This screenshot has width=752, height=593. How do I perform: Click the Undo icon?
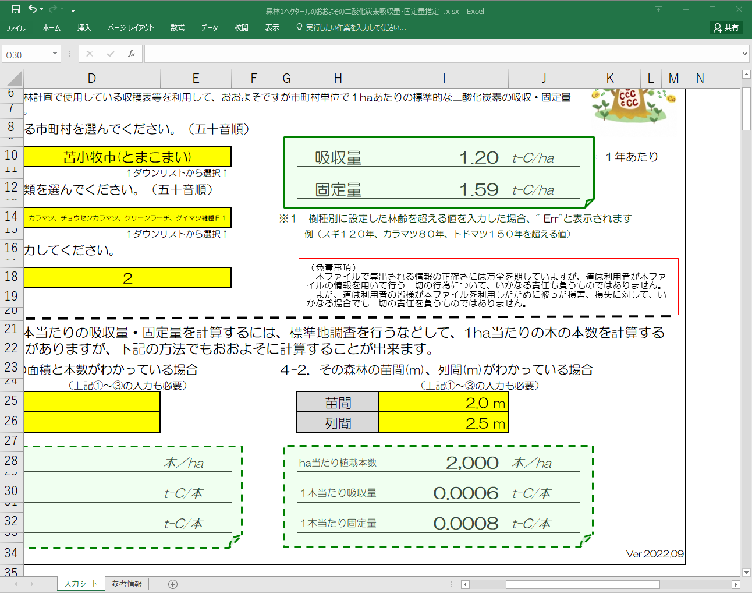33,8
